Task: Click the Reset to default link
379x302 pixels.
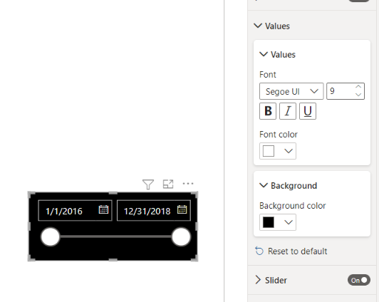Action: [297, 251]
